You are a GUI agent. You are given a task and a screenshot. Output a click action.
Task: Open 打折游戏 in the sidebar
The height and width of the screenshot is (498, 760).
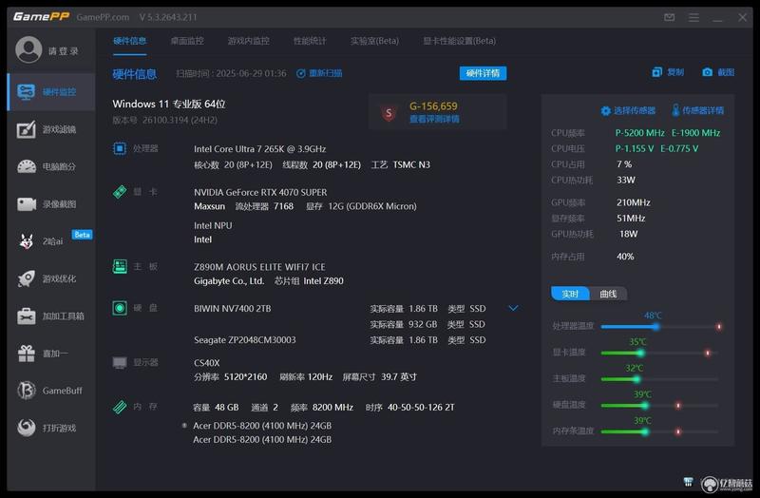point(51,428)
